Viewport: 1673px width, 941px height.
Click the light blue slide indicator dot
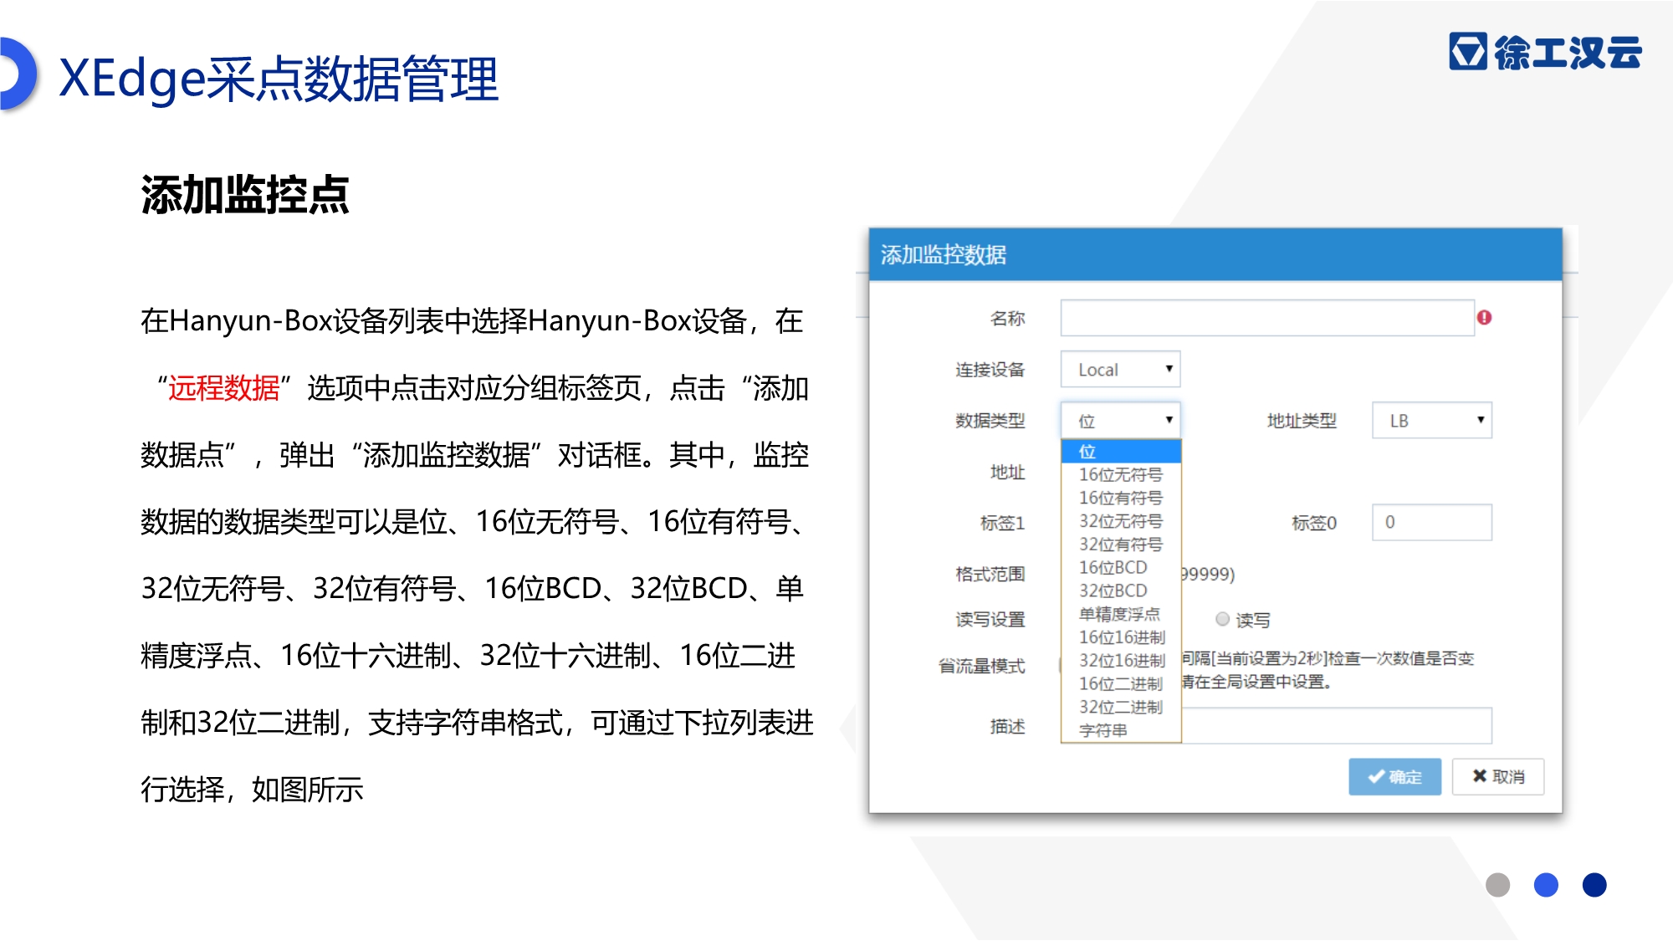coord(1546,884)
